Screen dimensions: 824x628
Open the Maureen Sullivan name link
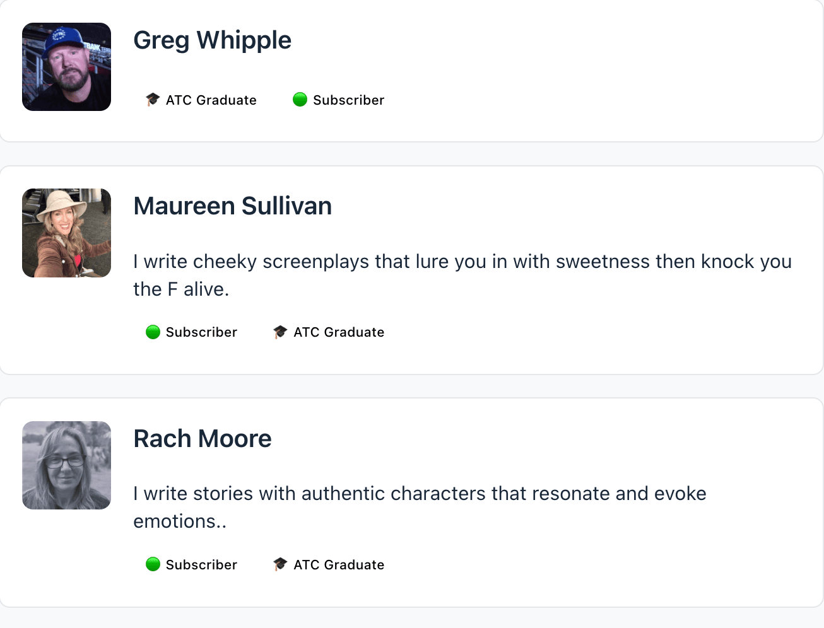[232, 206]
